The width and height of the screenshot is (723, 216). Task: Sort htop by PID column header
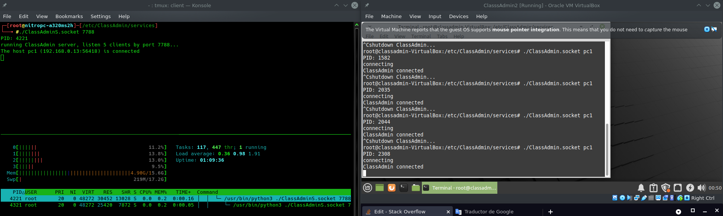tap(18, 192)
